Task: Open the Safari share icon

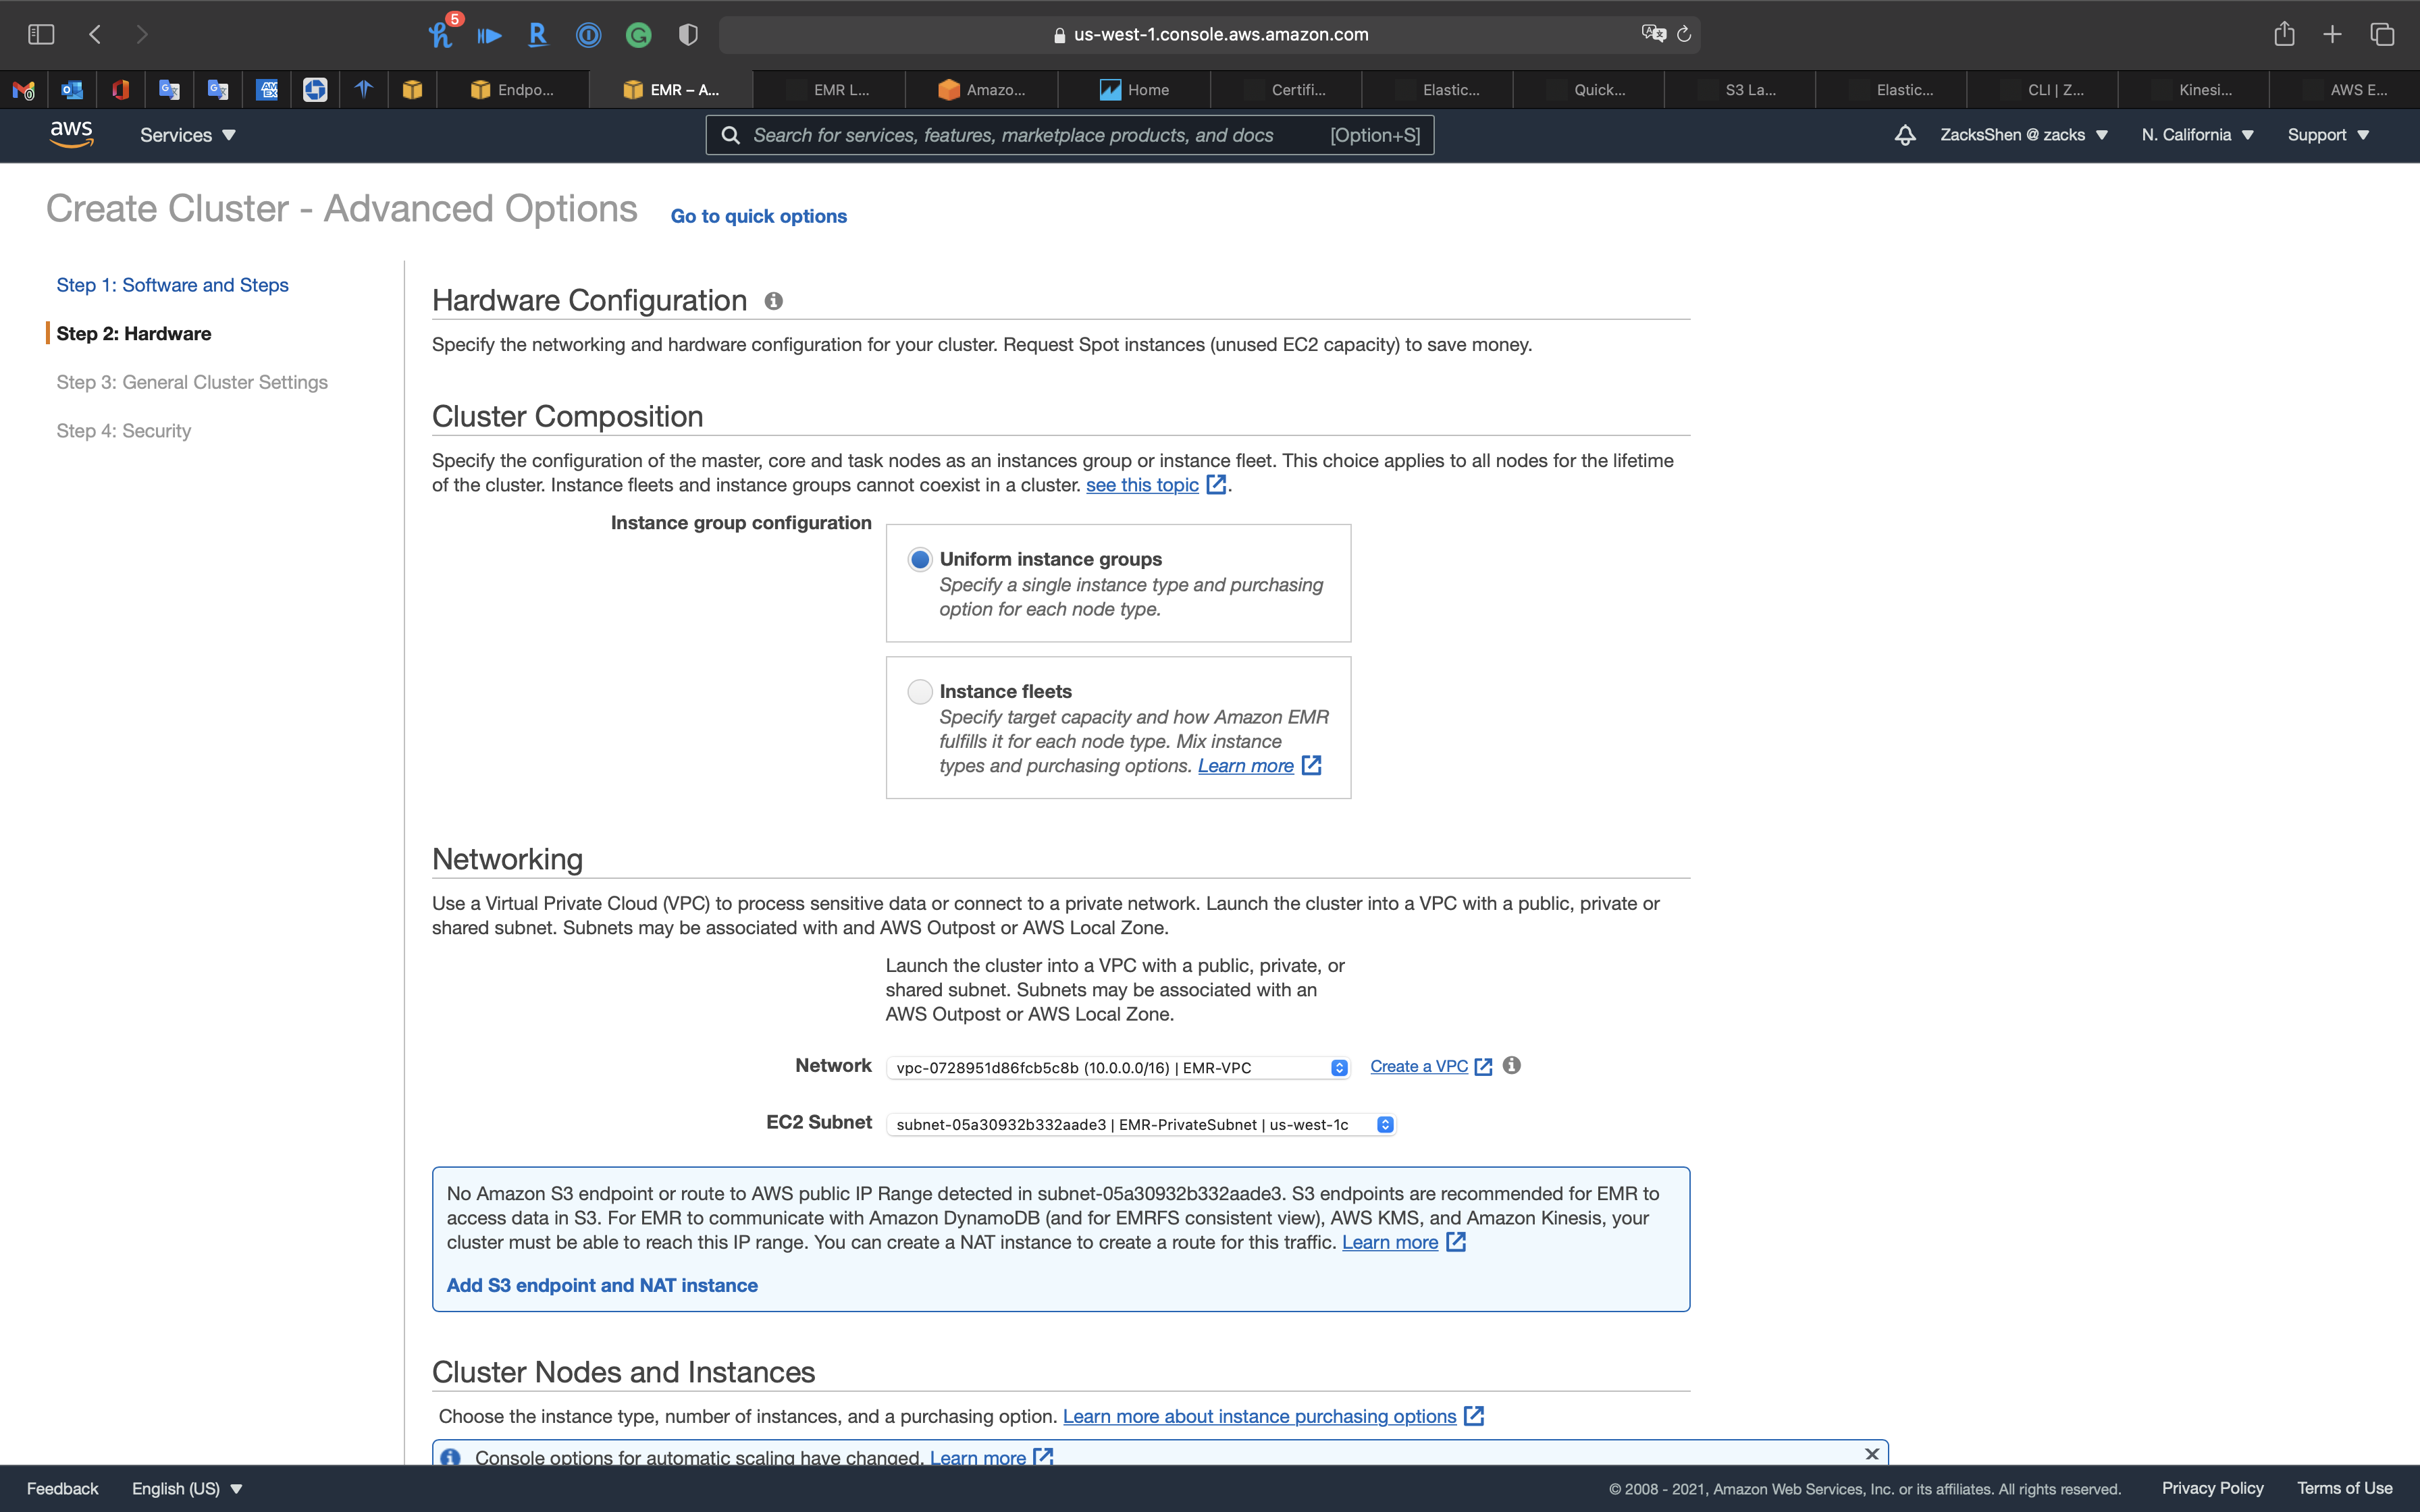Action: [2283, 34]
